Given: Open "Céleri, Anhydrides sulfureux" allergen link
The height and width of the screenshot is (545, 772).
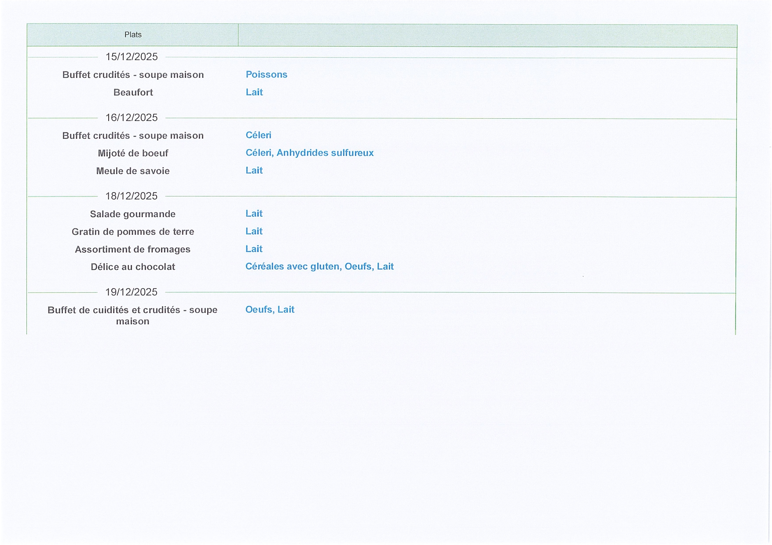Looking at the screenshot, I should pyautogui.click(x=309, y=153).
